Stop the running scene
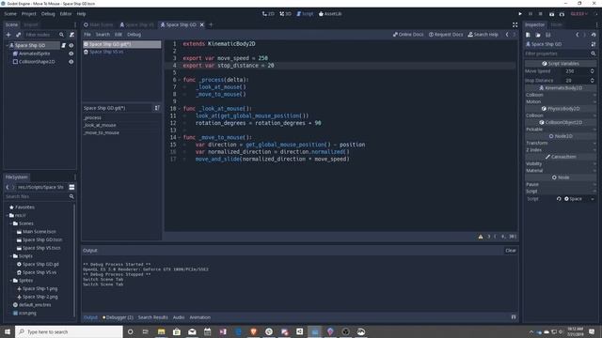The height and width of the screenshot is (338, 602). click(541, 14)
